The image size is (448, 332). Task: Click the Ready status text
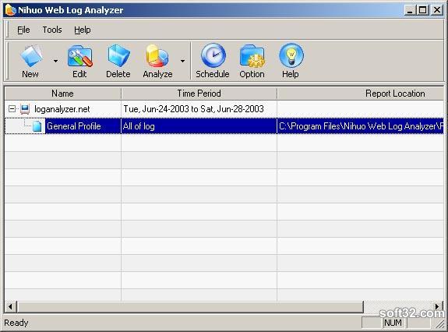pos(16,323)
